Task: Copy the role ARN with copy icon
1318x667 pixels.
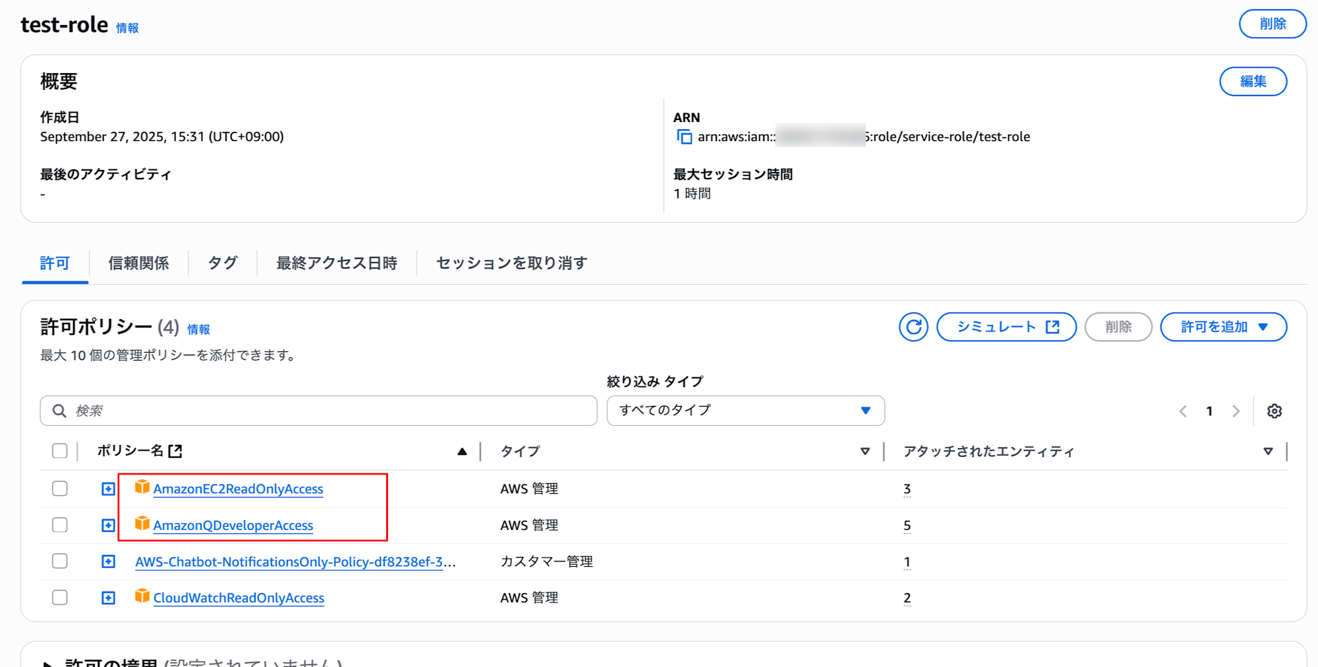Action: (x=685, y=137)
